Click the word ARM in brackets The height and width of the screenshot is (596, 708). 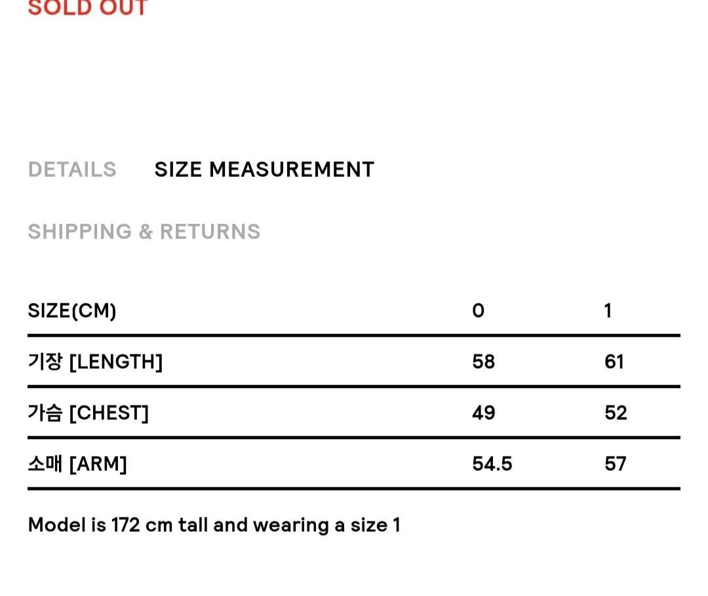click(x=98, y=464)
